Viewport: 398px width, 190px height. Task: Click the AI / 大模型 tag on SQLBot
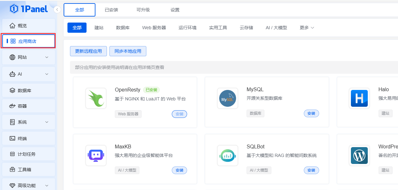click(x=259, y=170)
